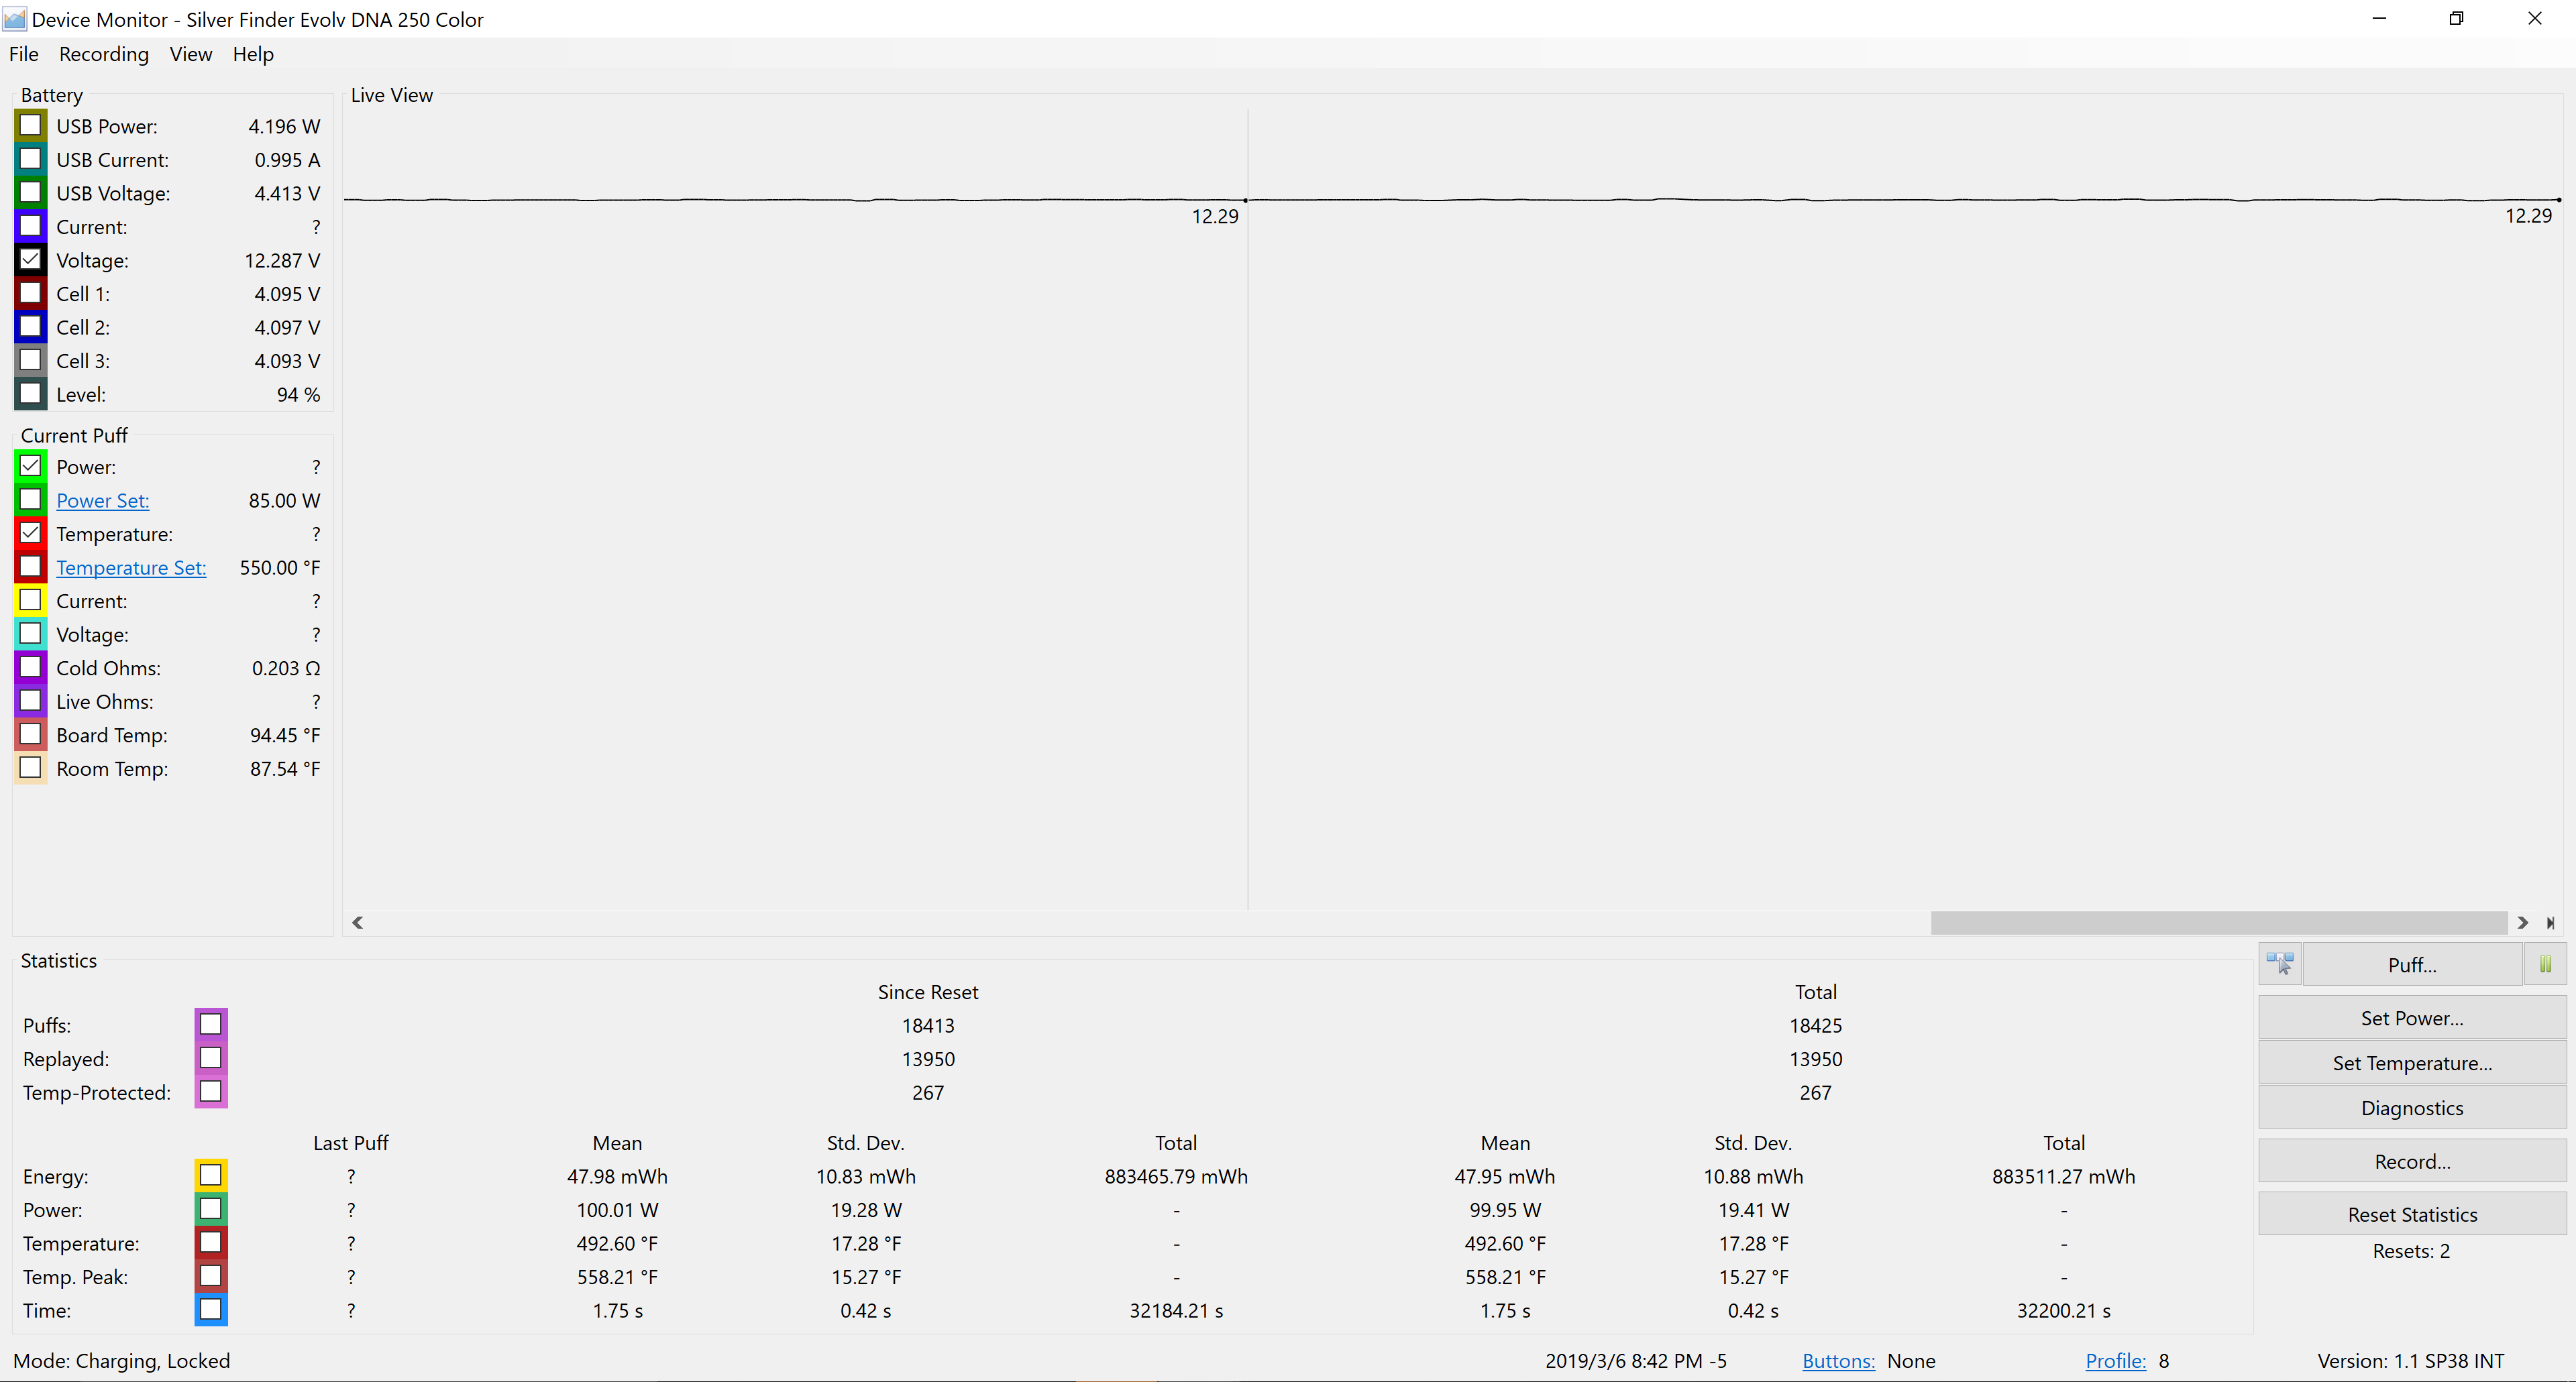
Task: Toggle the Current Puff Temperature checkbox
Action: 31,534
